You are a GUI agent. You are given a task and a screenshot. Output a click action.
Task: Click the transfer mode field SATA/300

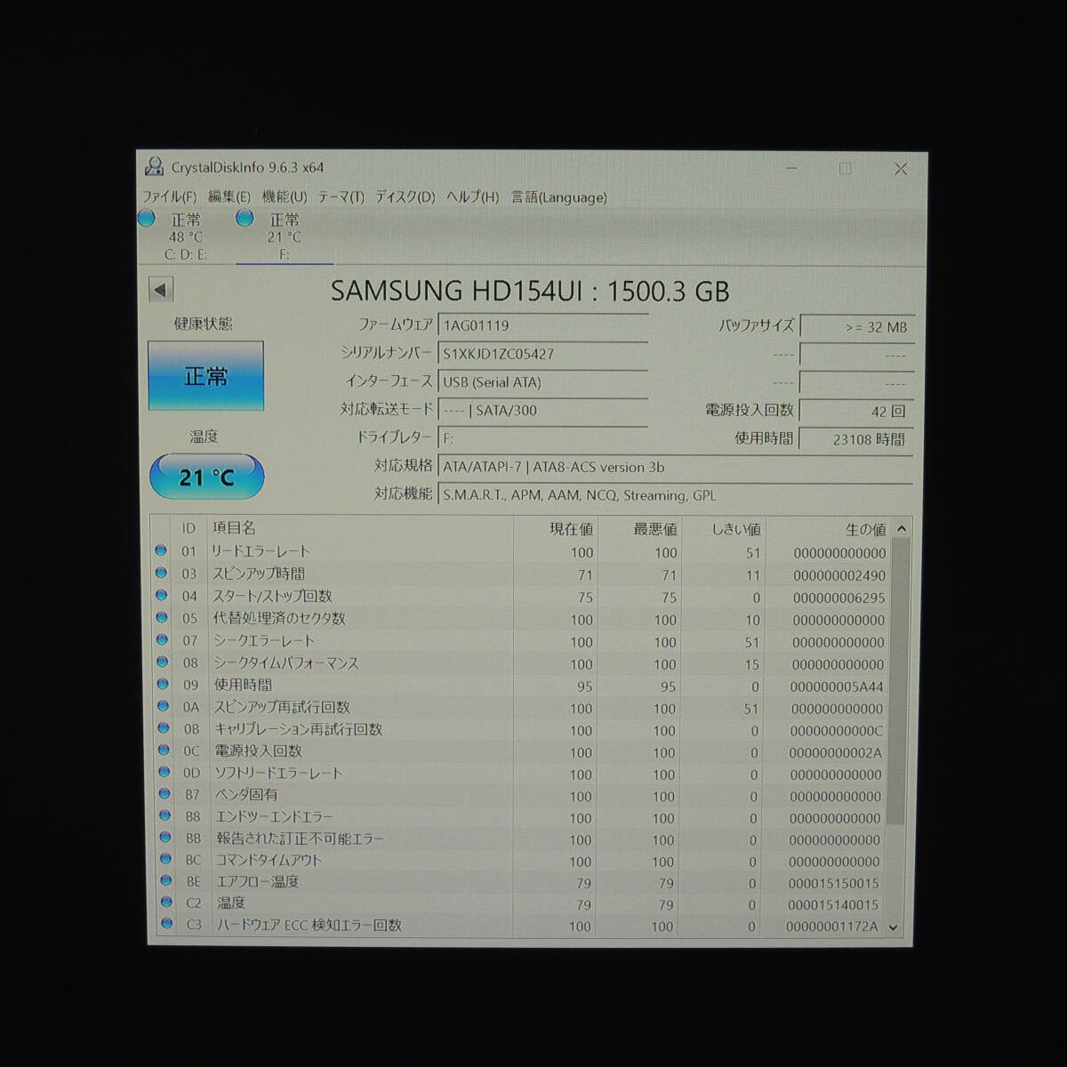tap(543, 411)
